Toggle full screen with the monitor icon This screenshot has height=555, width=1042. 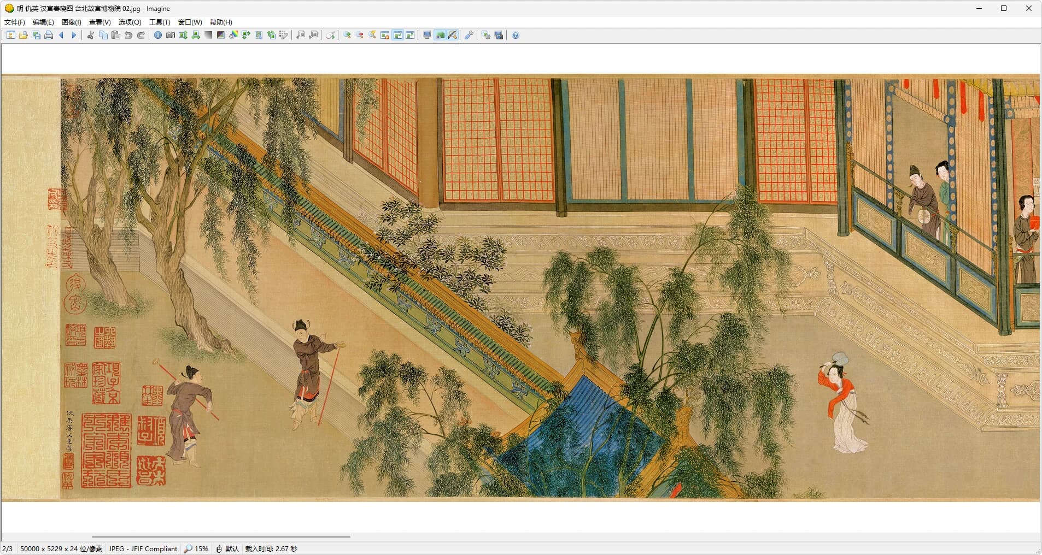pos(428,36)
